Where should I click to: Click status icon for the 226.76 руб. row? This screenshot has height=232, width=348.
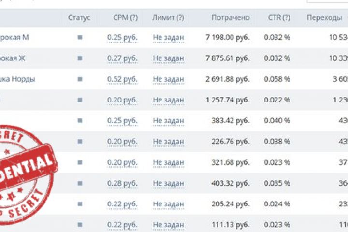pos(80,141)
